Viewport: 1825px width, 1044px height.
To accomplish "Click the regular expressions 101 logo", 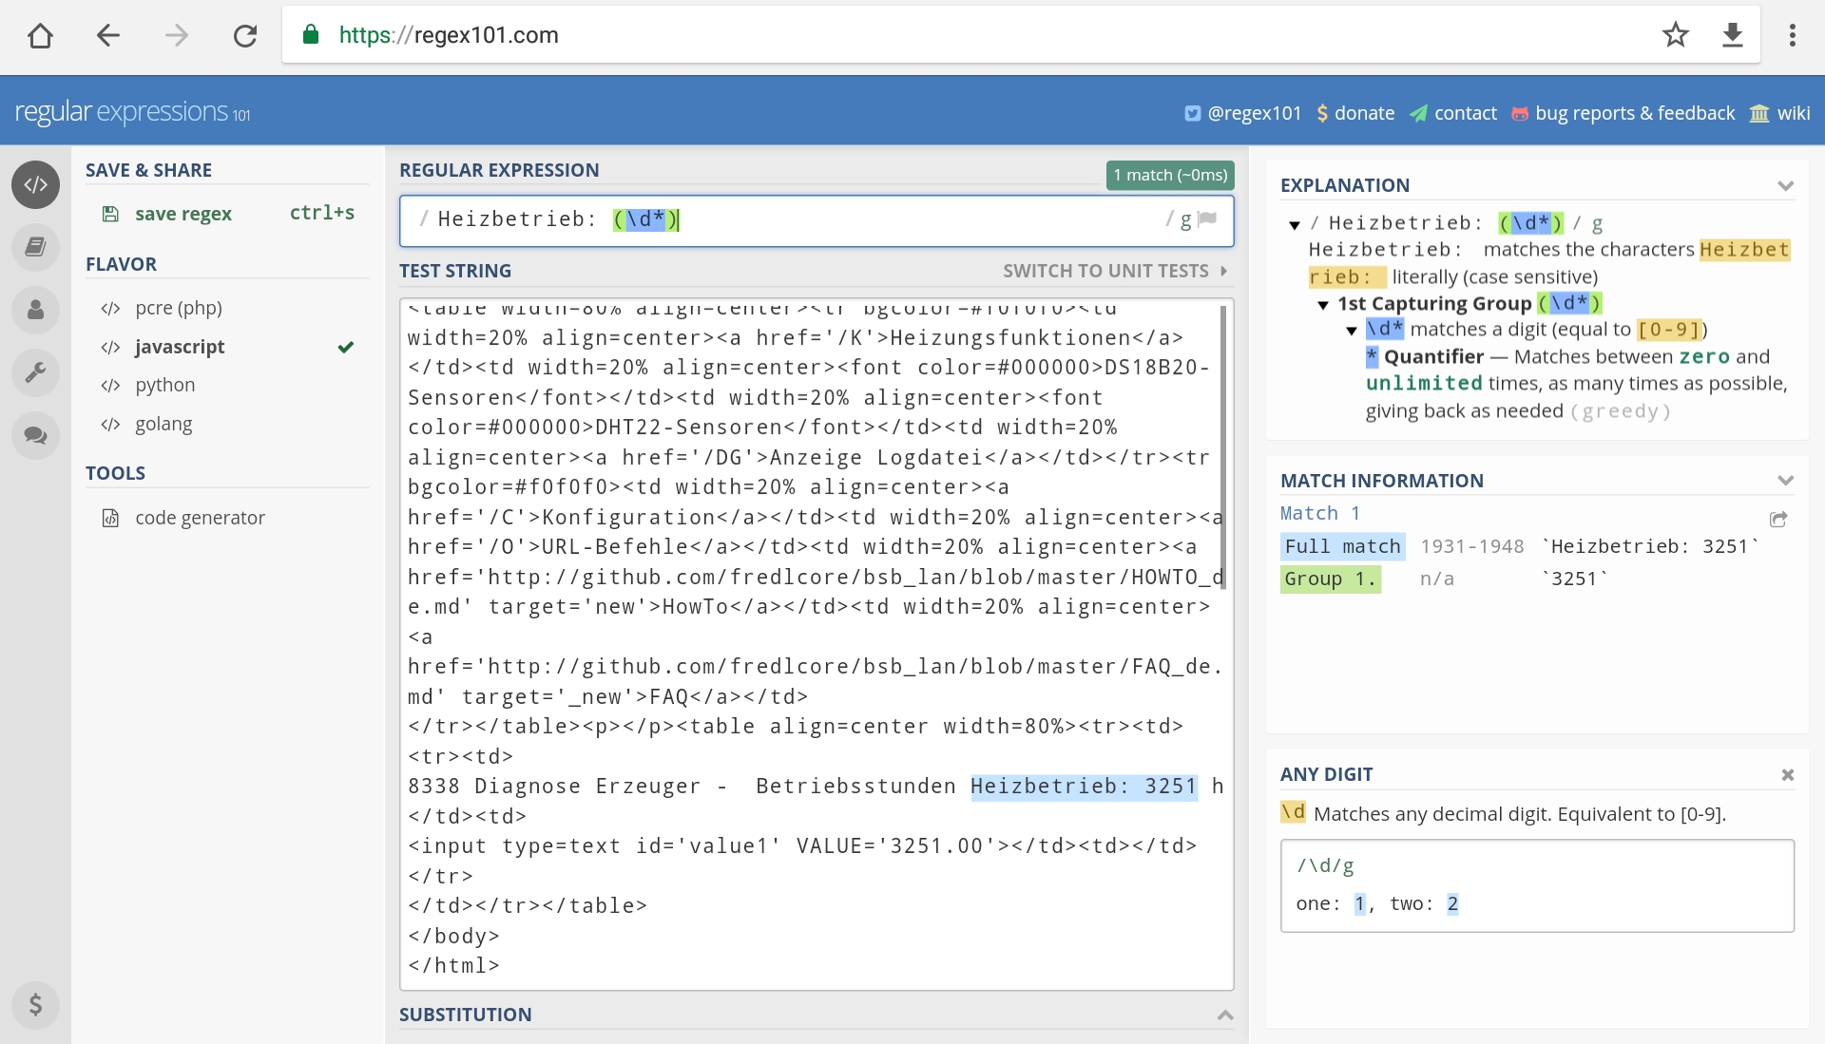I will [132, 112].
